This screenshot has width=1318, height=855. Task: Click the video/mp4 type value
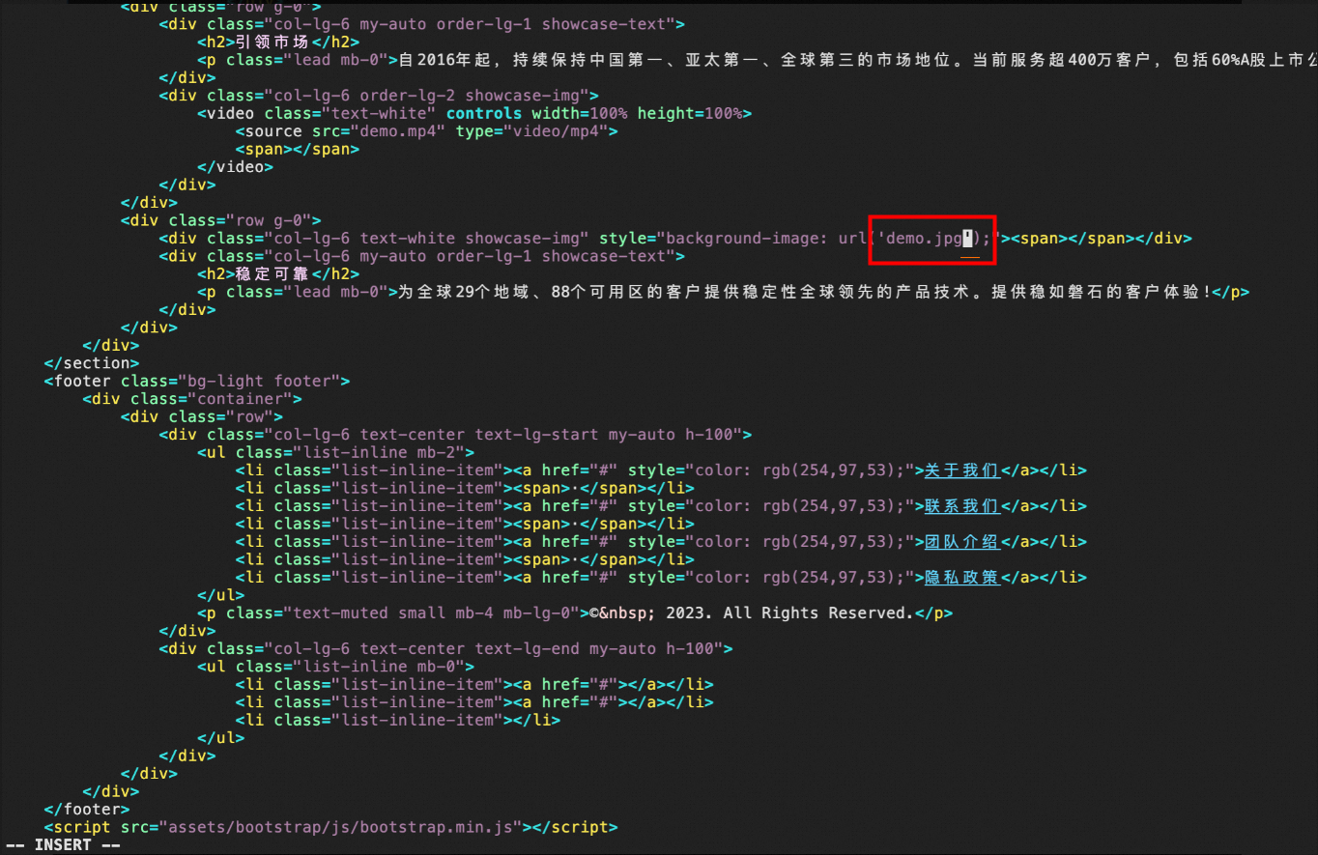(556, 131)
